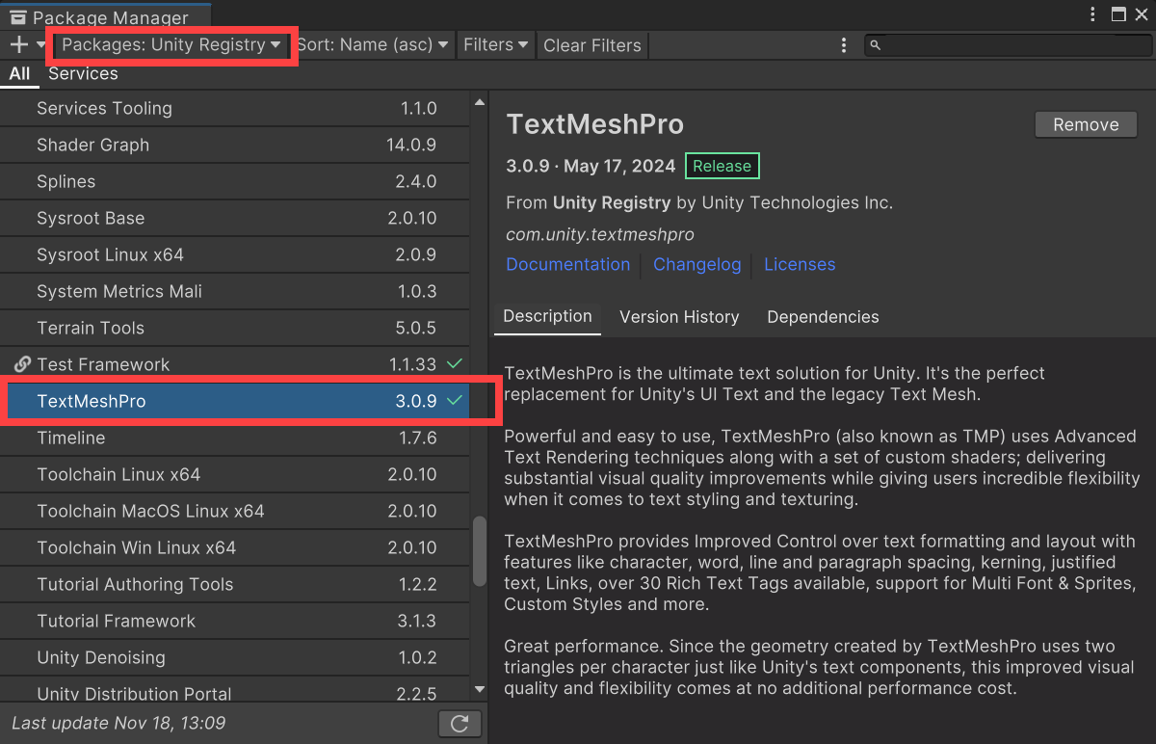Open the add package dropdown arrow
This screenshot has width=1156, height=744.
pos(41,44)
